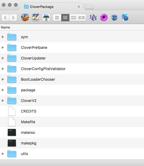Close the CloverPackage tab
The image size is (144, 166).
pos(79,7)
